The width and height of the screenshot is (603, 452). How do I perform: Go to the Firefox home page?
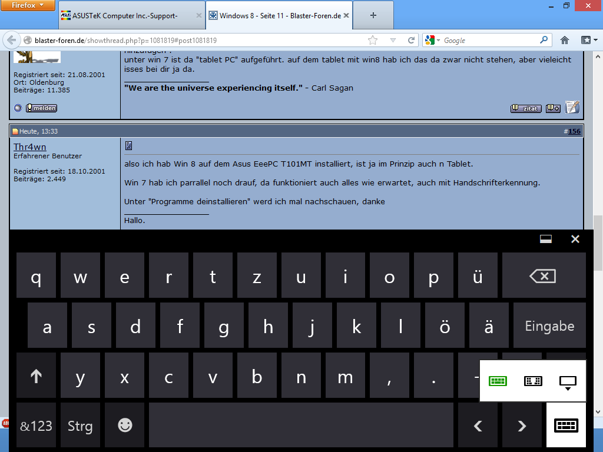(x=565, y=40)
